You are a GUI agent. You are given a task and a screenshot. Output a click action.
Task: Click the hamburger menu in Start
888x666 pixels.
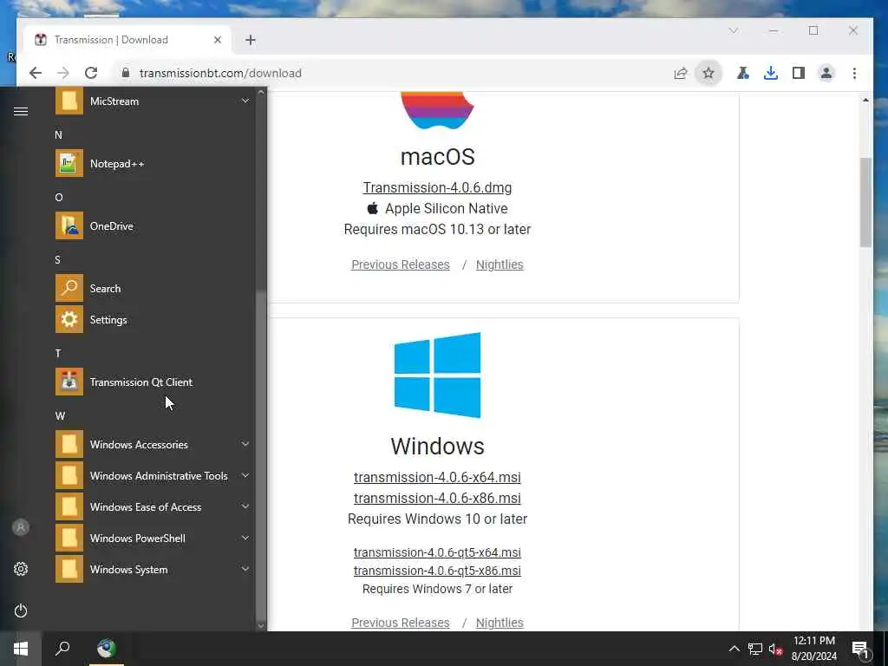tap(21, 111)
